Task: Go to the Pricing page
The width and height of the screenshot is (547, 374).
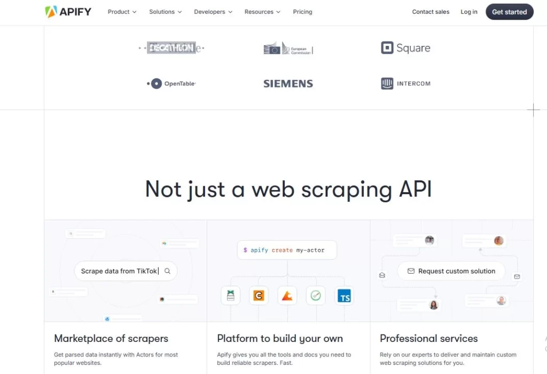Action: coord(302,12)
